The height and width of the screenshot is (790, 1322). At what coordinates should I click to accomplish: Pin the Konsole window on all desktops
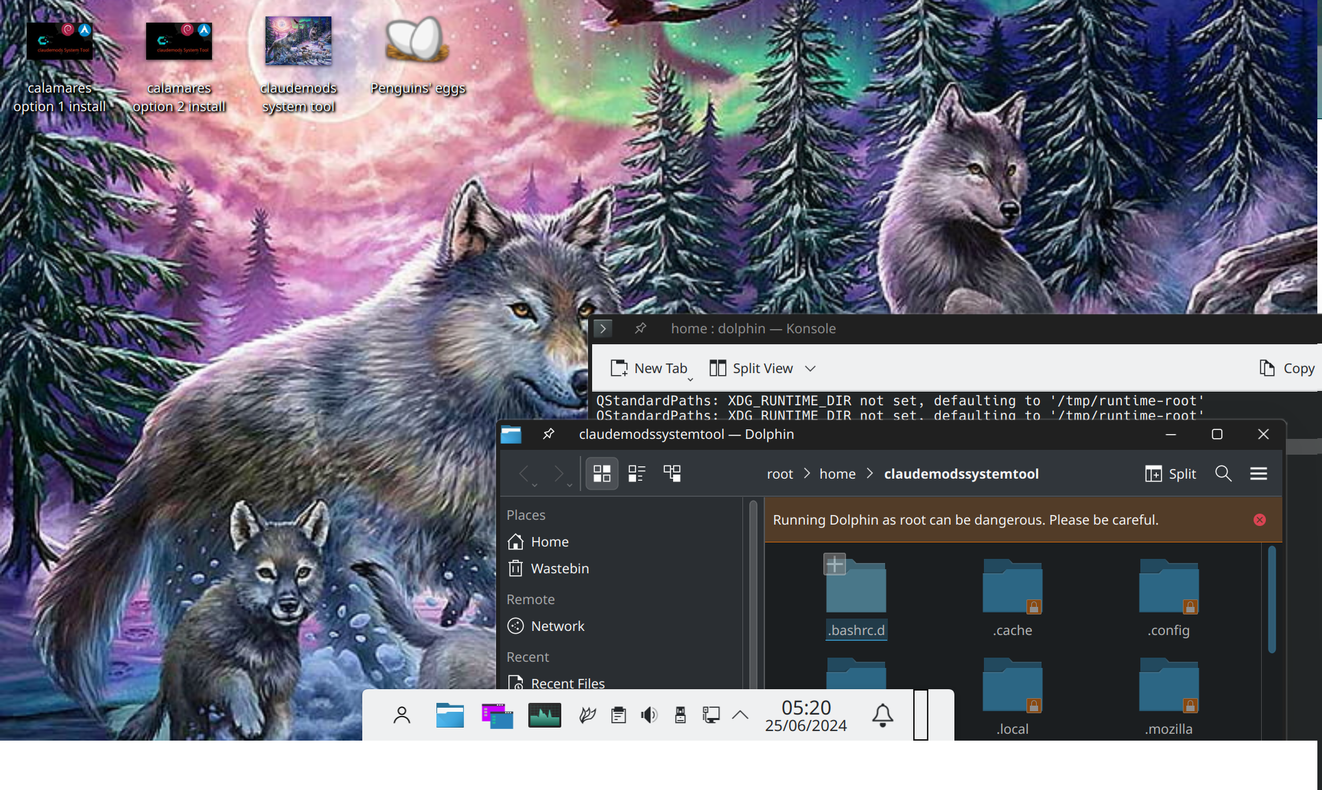click(x=640, y=329)
